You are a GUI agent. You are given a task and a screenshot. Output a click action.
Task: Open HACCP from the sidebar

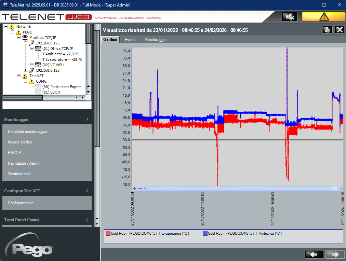click(x=14, y=153)
